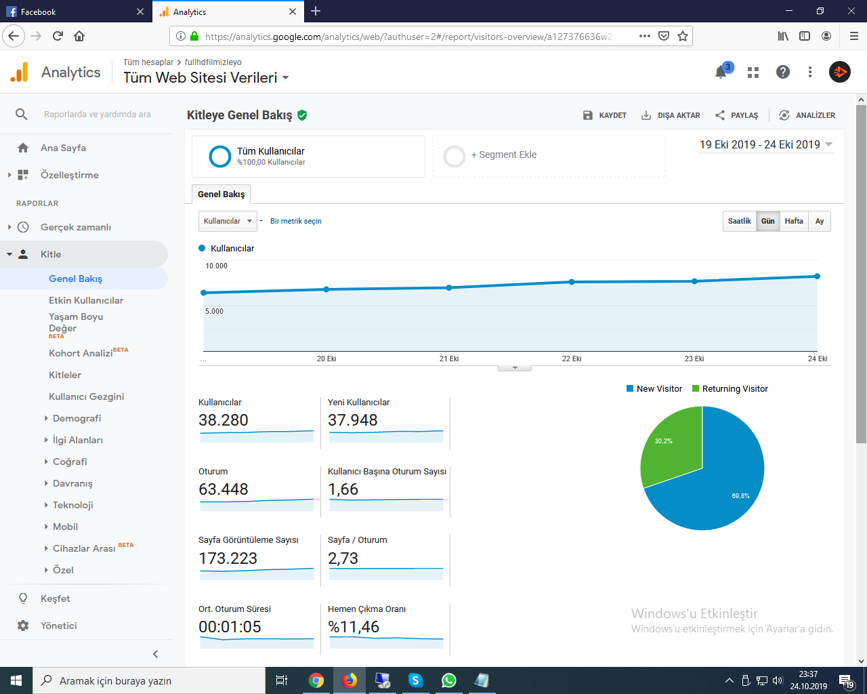Open Etkin Kullanıcılar report
Screen dimensions: 867x694
click(86, 300)
